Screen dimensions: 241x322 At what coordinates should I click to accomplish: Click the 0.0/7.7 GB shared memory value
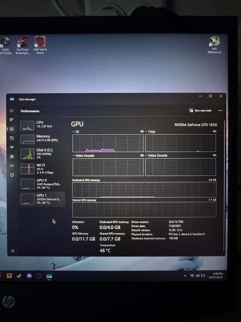tap(110, 239)
